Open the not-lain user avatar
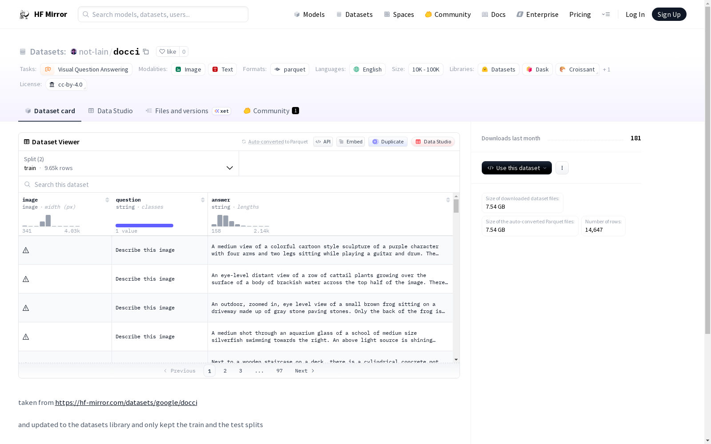711x444 pixels. coord(74,52)
